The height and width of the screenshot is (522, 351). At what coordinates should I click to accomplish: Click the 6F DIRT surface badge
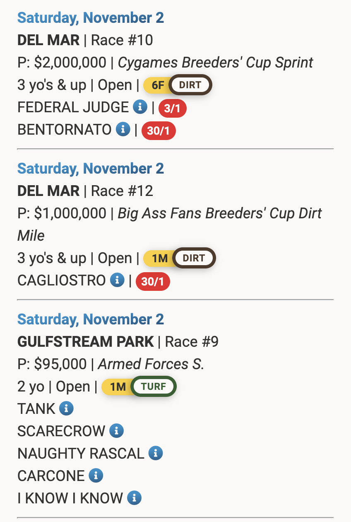(x=178, y=85)
